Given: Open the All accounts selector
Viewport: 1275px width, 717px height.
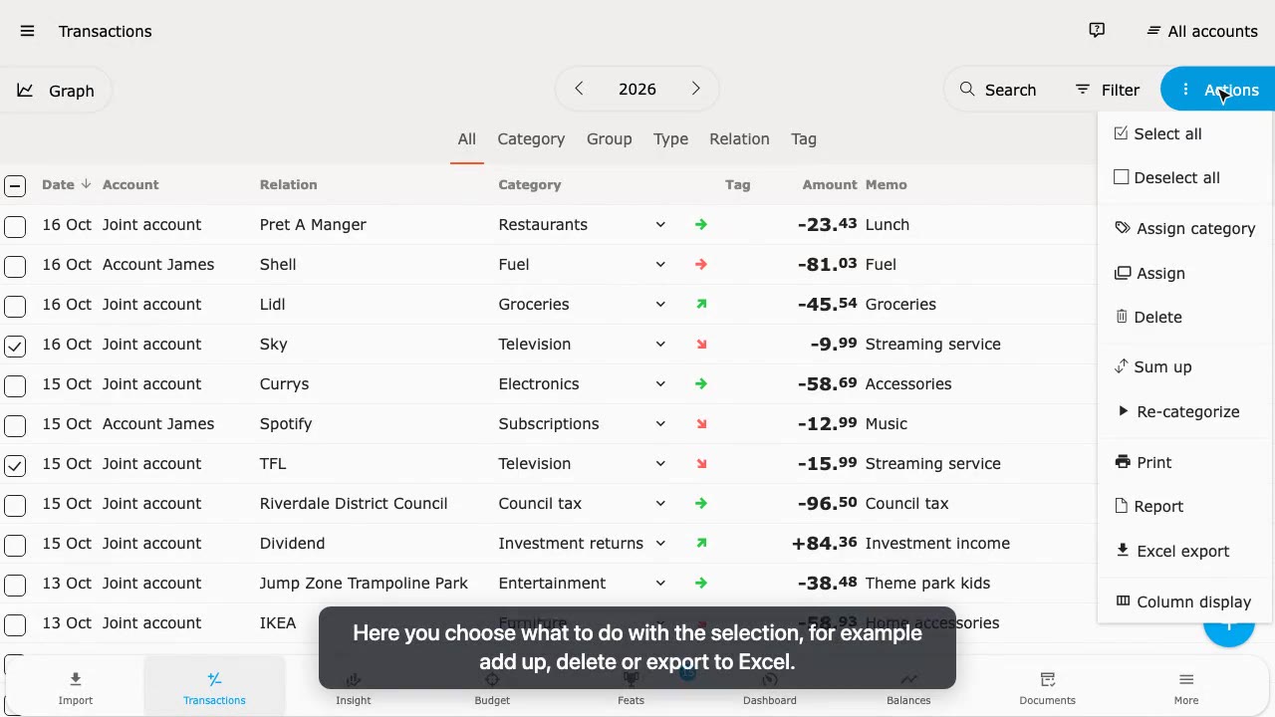Looking at the screenshot, I should pos(1202,31).
